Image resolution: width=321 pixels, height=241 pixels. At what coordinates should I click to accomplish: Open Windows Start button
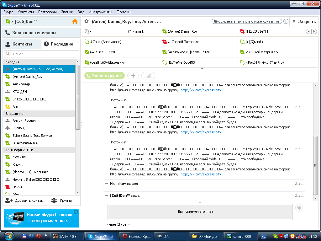click(x=9, y=236)
